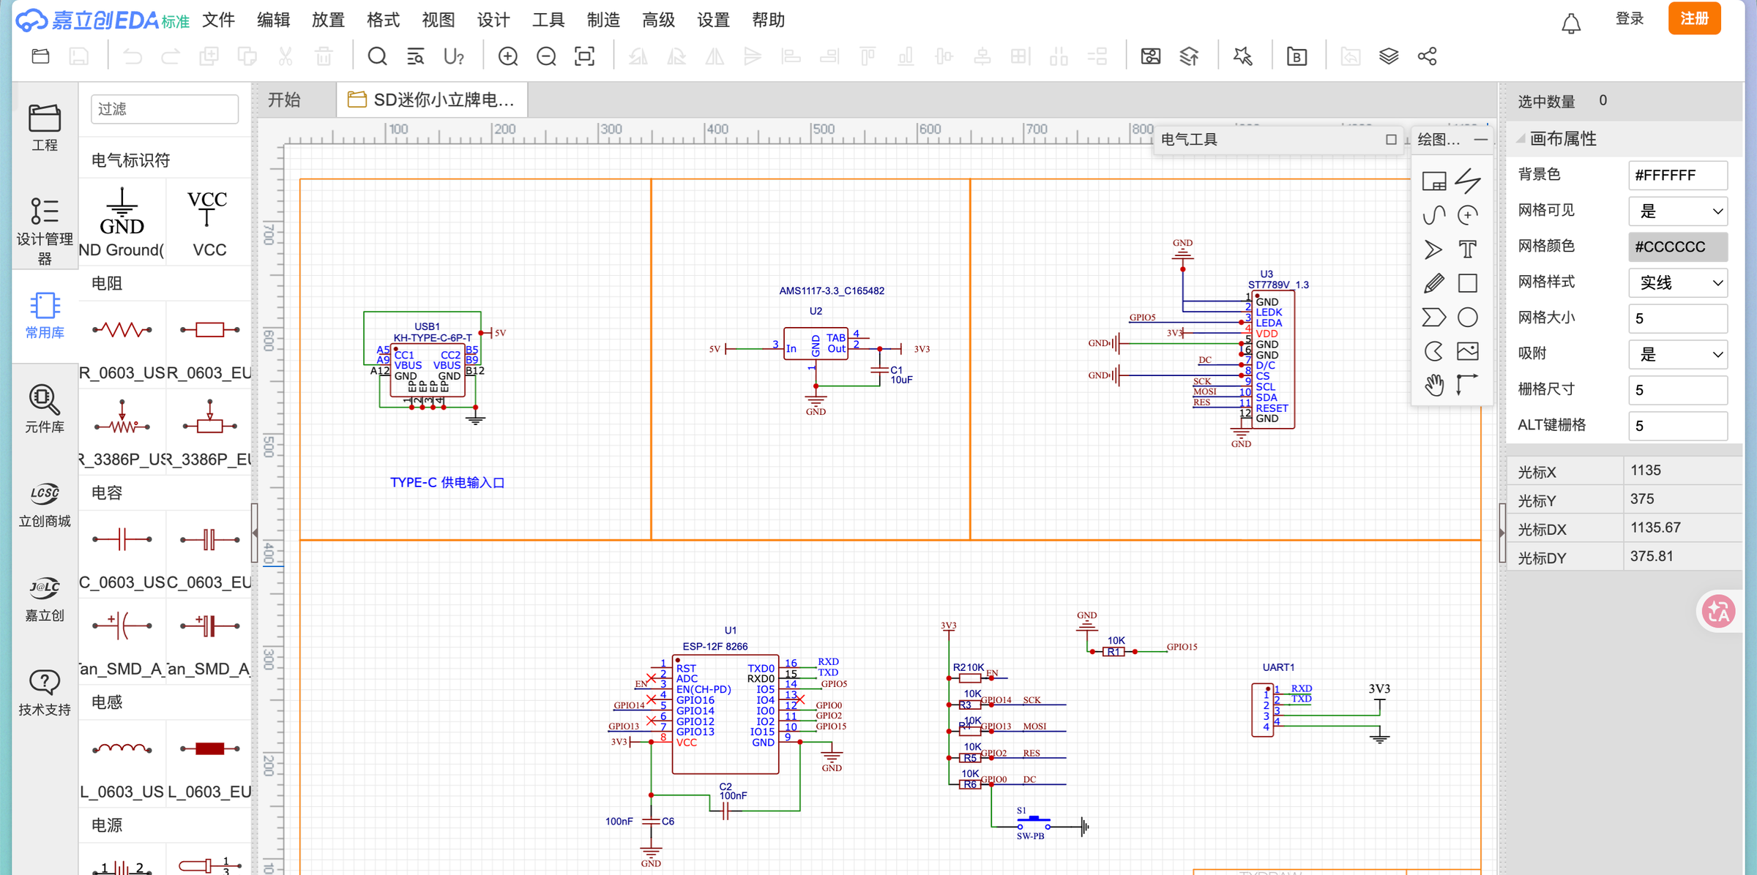This screenshot has width=1757, height=875.
Task: Select the SD迷你小立牌电 document tab
Action: 432,99
